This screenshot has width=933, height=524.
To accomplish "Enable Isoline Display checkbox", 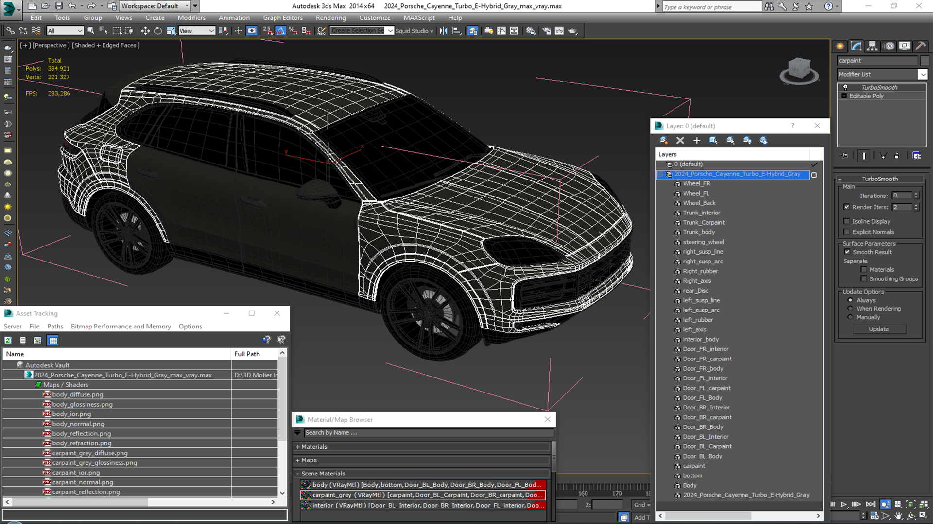I will (847, 221).
